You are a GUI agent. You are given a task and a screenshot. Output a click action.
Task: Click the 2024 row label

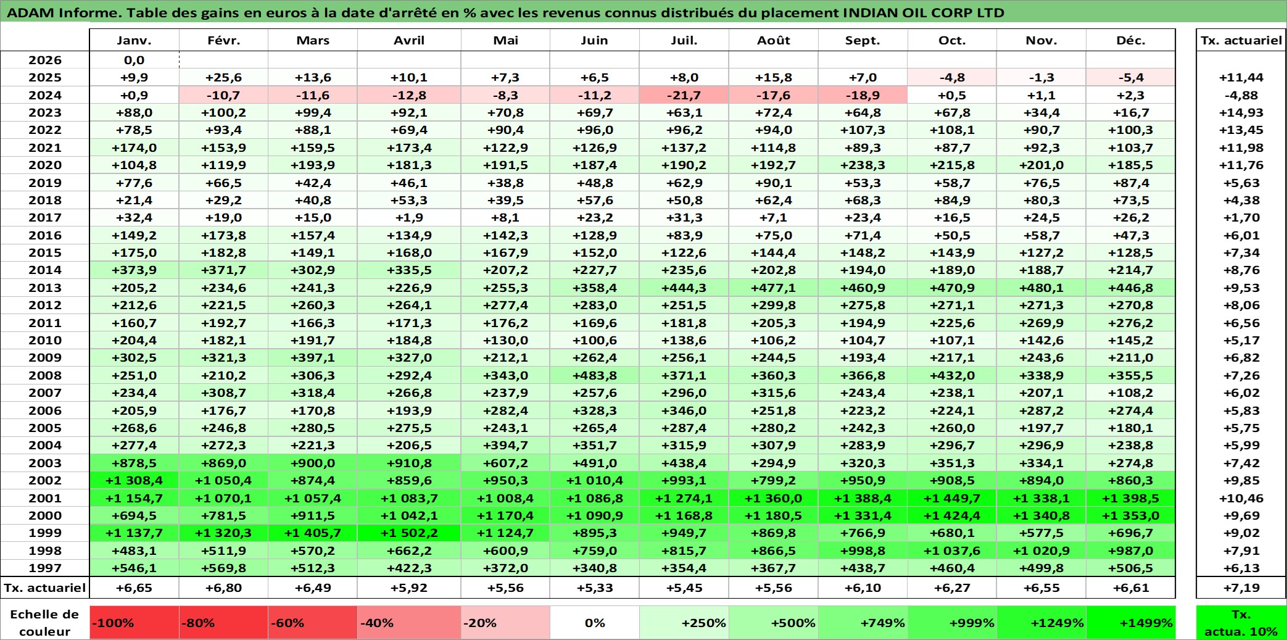[x=45, y=95]
